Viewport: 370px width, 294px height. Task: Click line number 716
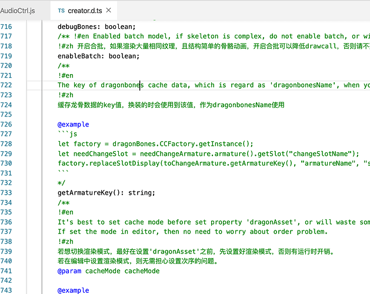click(x=6, y=26)
